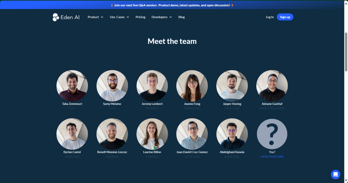The height and width of the screenshot is (183, 348).
Task: Open the Developers menu label
Action: pyautogui.click(x=159, y=17)
